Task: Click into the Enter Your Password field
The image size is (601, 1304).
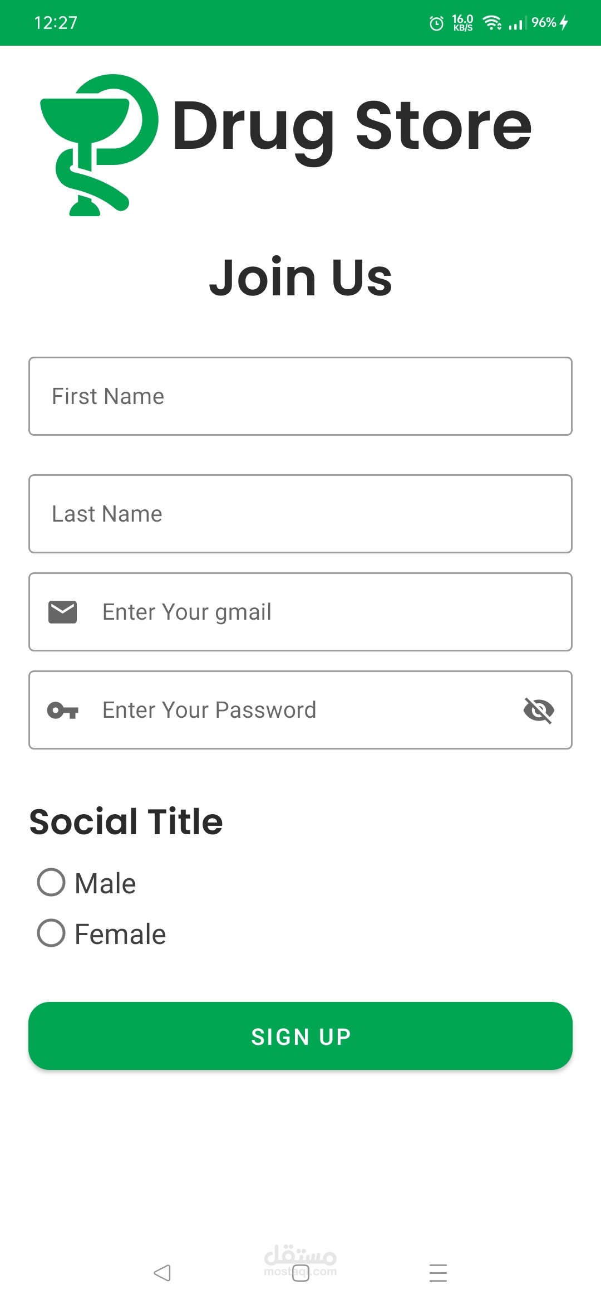Action: tap(300, 711)
